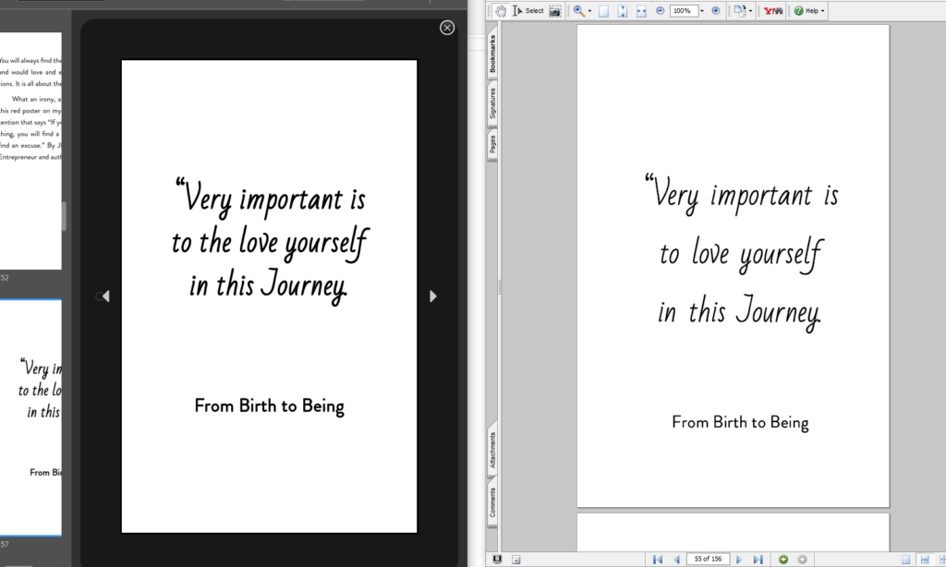Jump to the last page

pos(758,560)
